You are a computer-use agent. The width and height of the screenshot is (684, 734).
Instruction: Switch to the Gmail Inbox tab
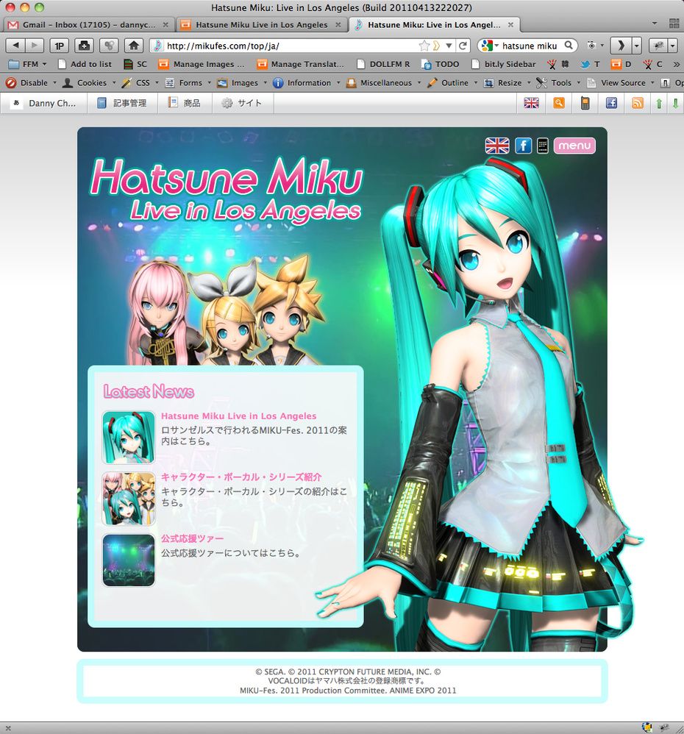click(x=88, y=25)
